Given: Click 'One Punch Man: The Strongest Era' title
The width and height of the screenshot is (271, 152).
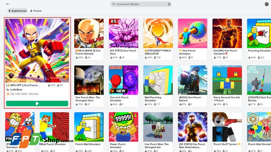Looking at the screenshot, I should (x=157, y=146).
